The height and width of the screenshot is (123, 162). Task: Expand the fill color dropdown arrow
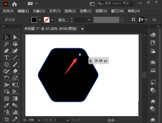point(40,20)
